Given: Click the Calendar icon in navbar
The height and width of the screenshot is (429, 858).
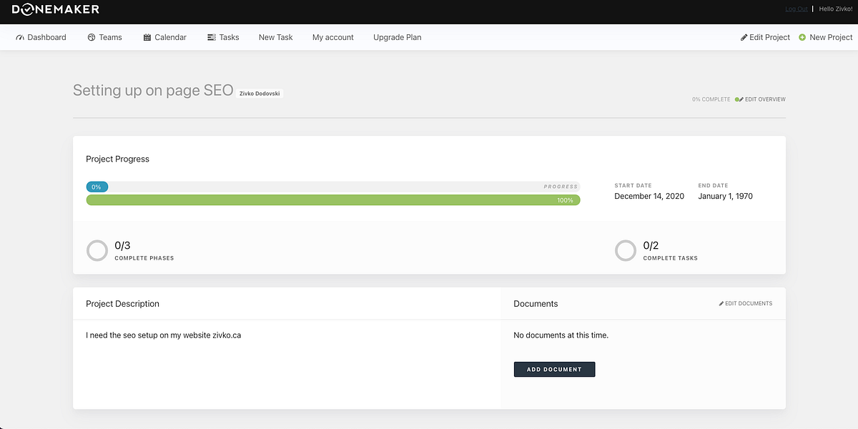Looking at the screenshot, I should (x=147, y=37).
